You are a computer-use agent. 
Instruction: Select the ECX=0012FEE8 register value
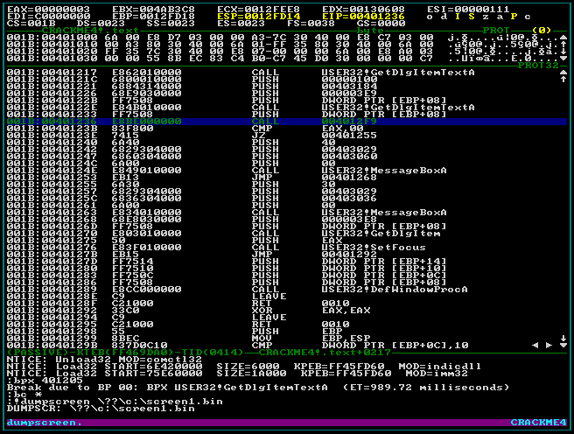[258, 9]
